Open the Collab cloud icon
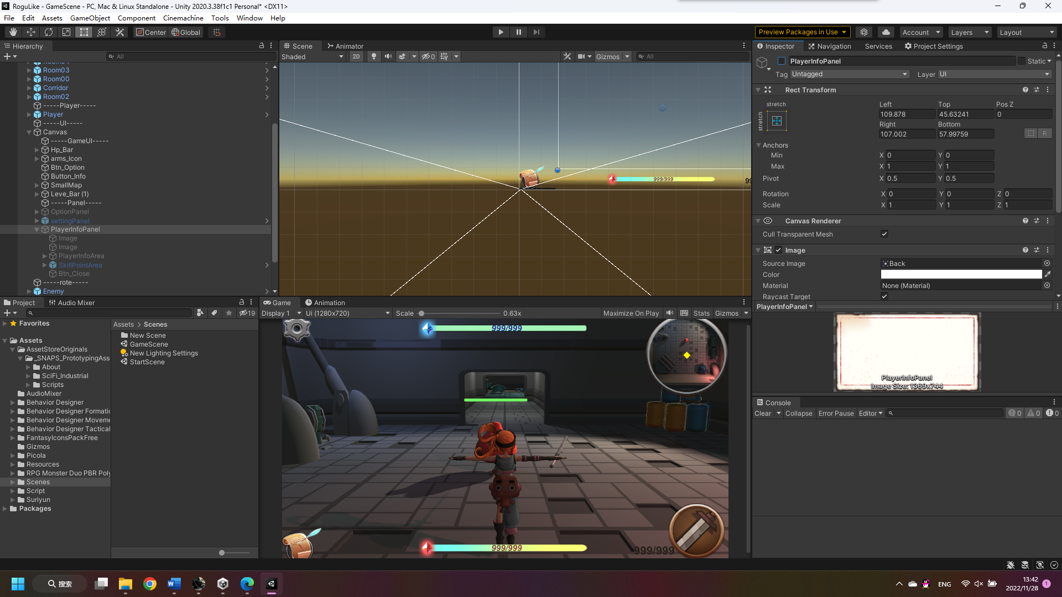 pos(886,32)
